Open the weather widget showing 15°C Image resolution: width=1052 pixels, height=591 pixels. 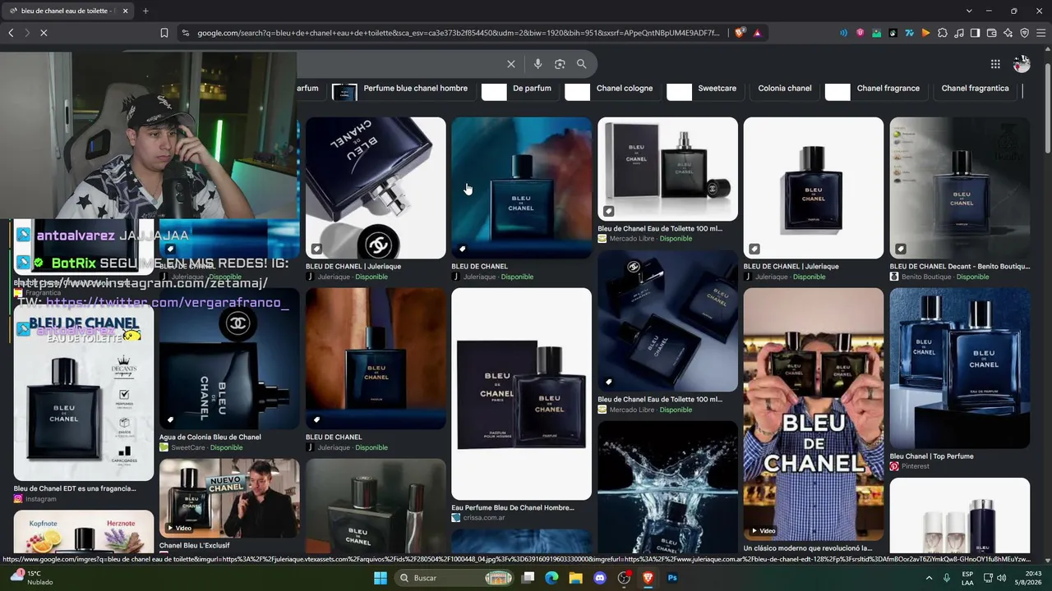[31, 578]
